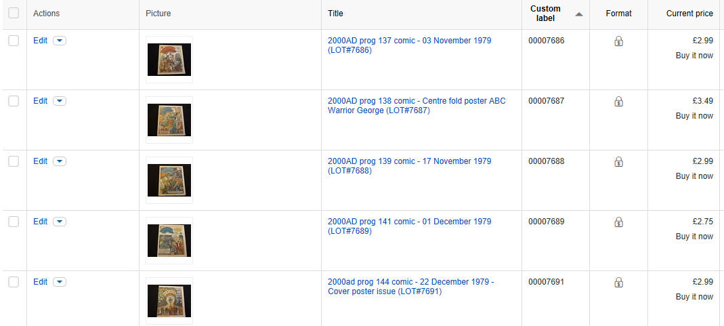Edit the prog 139 listing
This screenshot has width=724, height=326.
(x=40, y=161)
